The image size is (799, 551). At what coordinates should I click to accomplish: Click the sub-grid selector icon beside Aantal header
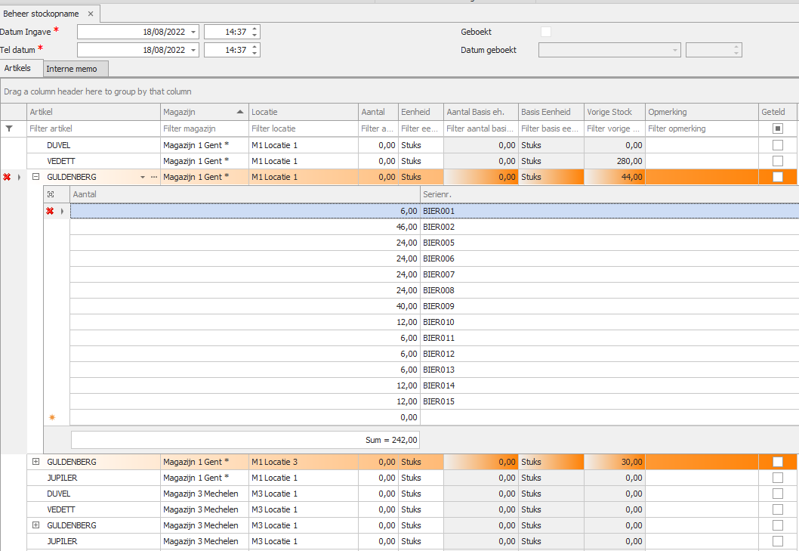pos(51,194)
